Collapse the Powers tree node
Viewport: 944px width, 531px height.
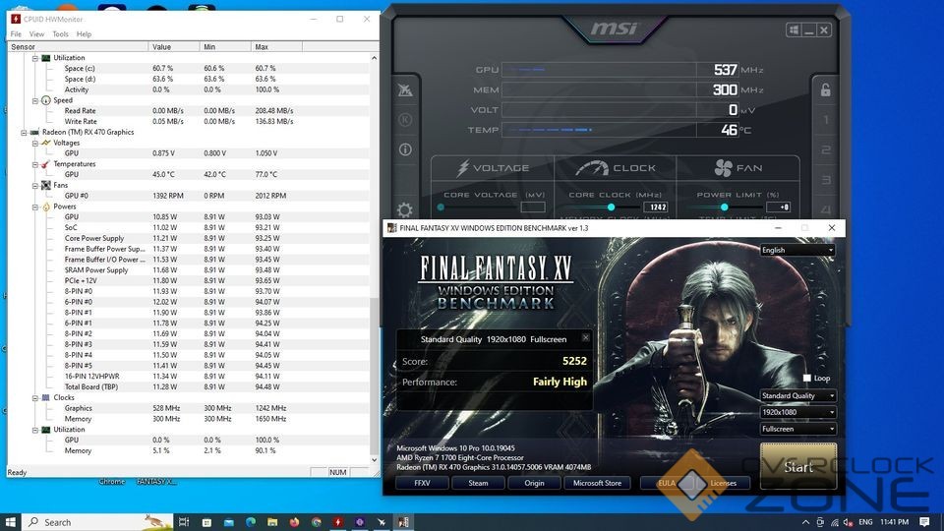click(34, 206)
